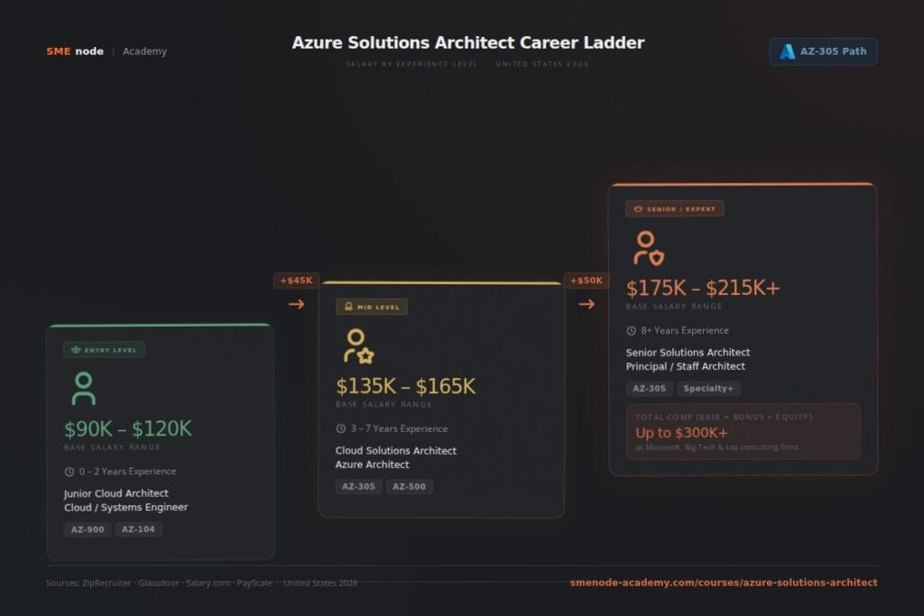This screenshot has width=924, height=616.
Task: Click the Sources line in the footer
Action: [x=201, y=583]
